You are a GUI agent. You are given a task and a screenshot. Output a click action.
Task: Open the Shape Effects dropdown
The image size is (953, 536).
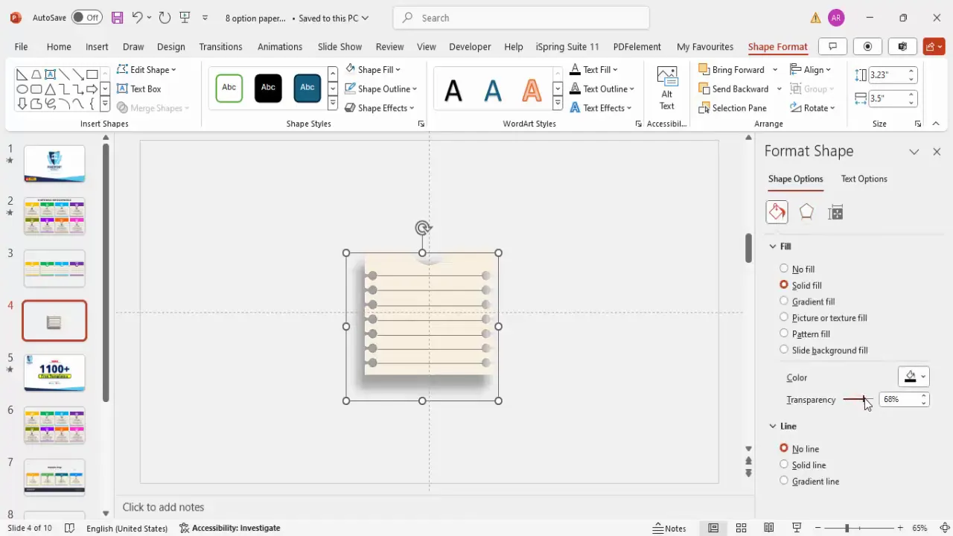click(x=379, y=108)
